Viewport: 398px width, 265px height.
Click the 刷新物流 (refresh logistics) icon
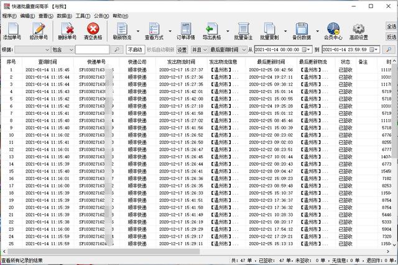[x=123, y=30]
